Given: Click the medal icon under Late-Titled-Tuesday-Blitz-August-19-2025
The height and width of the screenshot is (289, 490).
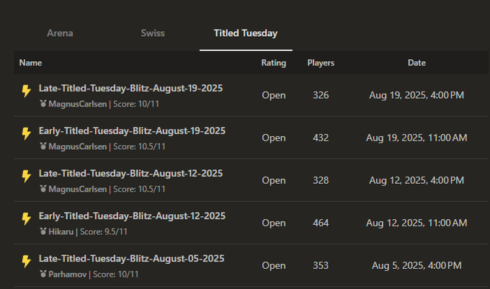Looking at the screenshot, I should pos(43,104).
